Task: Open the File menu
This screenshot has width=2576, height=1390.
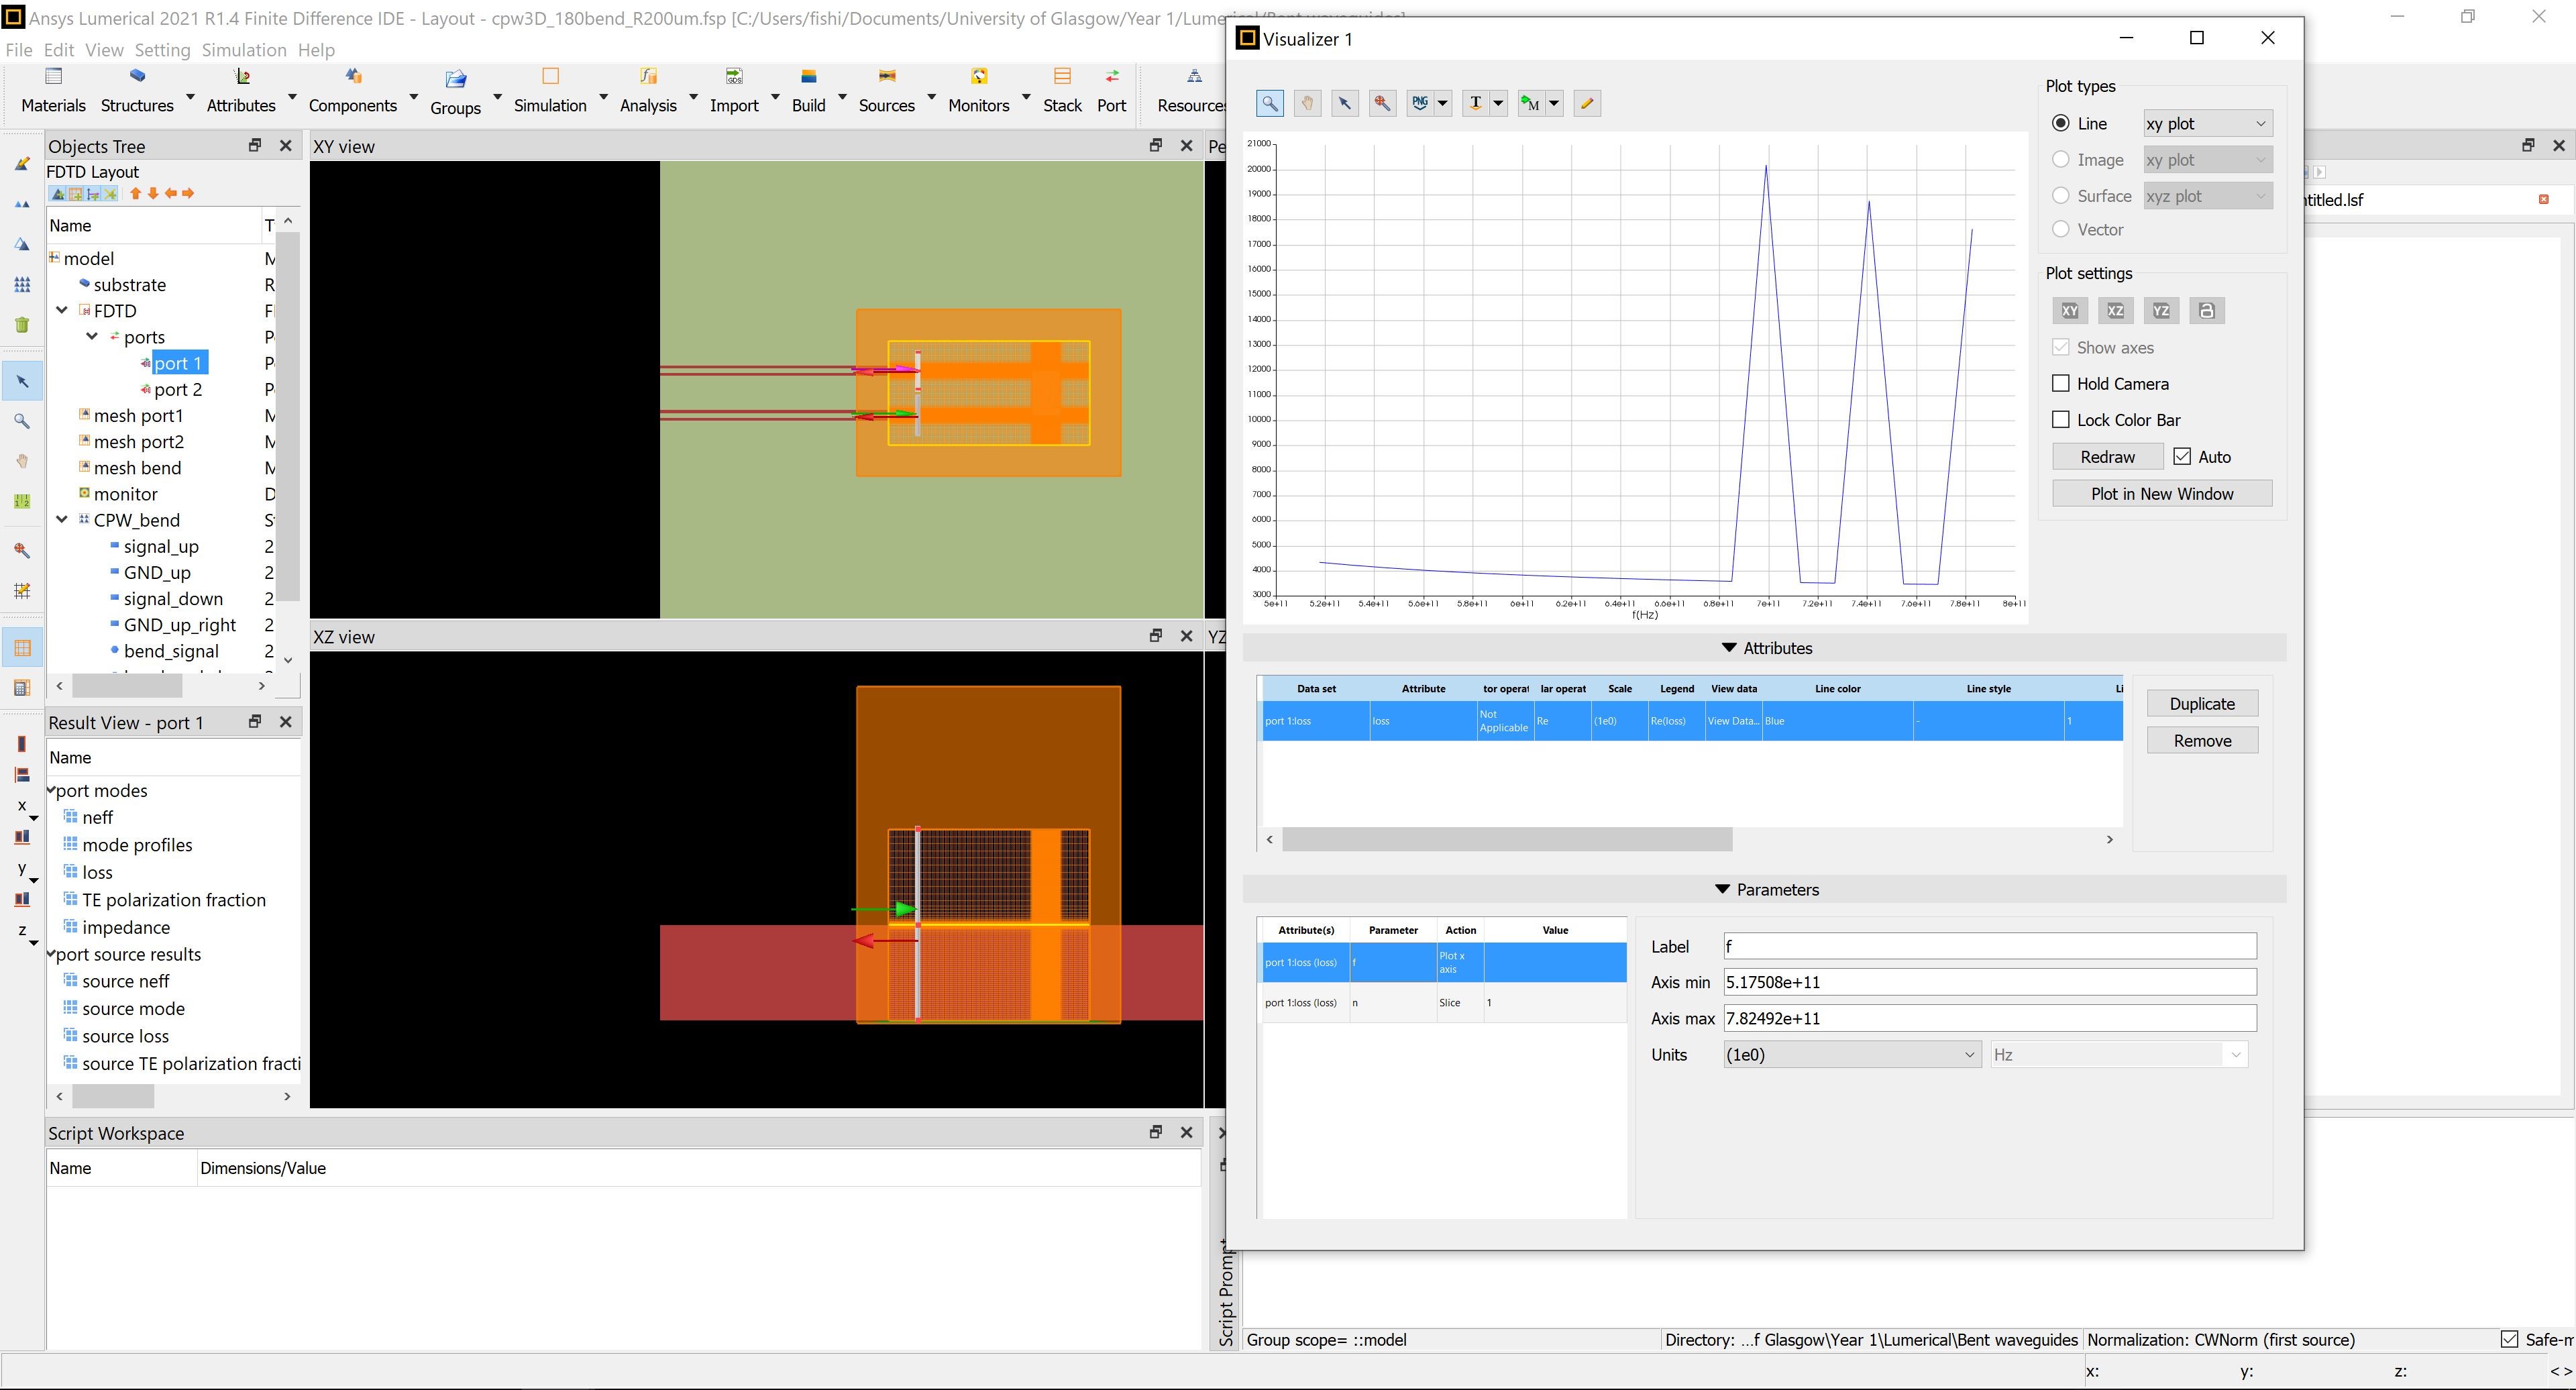Action: [x=19, y=50]
